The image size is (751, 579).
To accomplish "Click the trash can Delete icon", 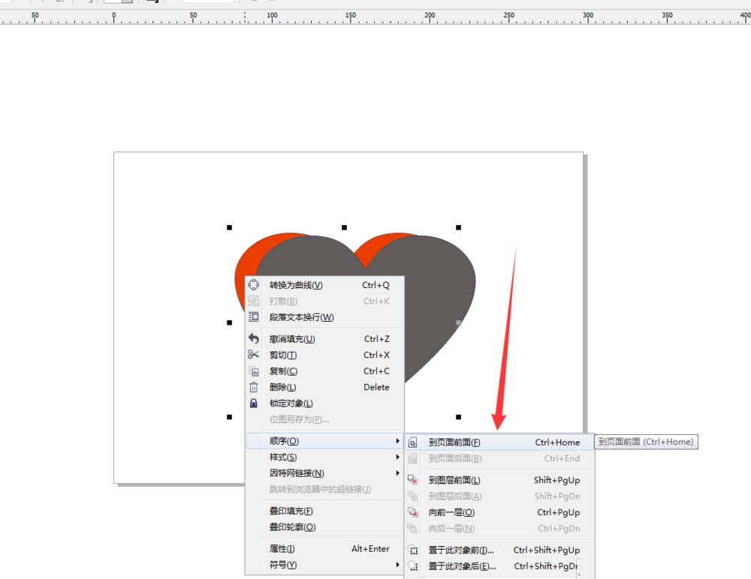I will pyautogui.click(x=255, y=387).
